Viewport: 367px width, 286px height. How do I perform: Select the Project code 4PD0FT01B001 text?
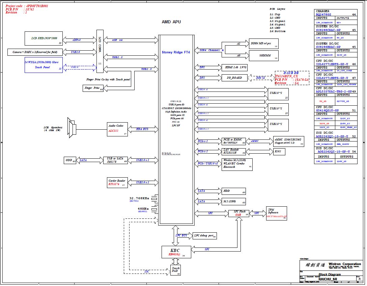click(x=27, y=6)
